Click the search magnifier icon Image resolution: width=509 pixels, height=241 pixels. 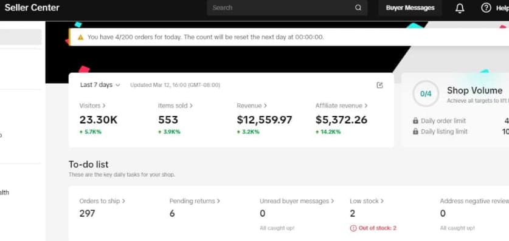[358, 8]
